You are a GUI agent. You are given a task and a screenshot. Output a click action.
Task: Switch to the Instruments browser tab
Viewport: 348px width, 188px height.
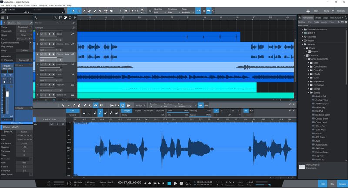coord(308,18)
